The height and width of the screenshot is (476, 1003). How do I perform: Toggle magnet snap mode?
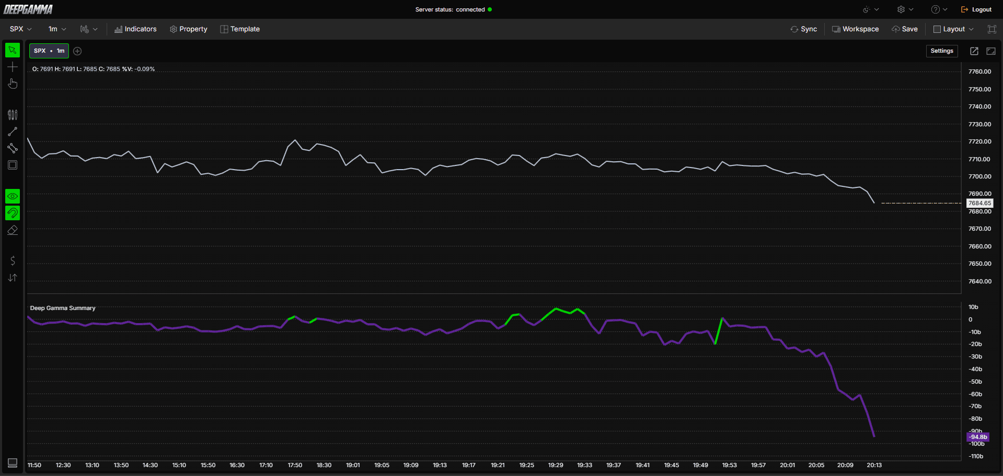pos(13,213)
